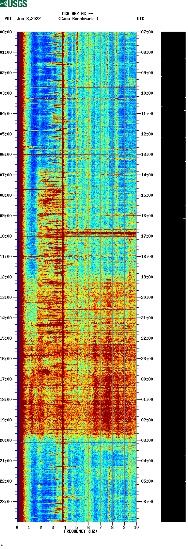Viewport: 188px width, 549px height.
Task: Click the 'UTC' timezone label
Action: [x=141, y=19]
